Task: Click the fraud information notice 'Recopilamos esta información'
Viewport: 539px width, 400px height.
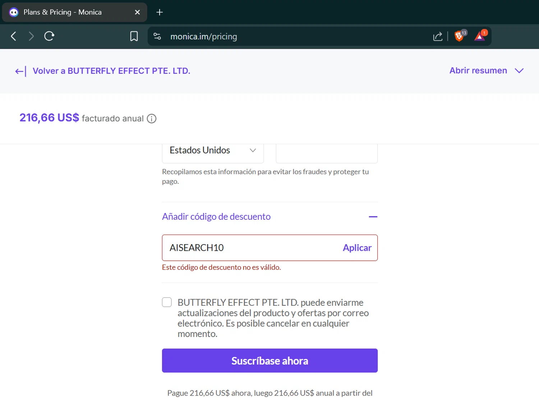Action: click(266, 176)
